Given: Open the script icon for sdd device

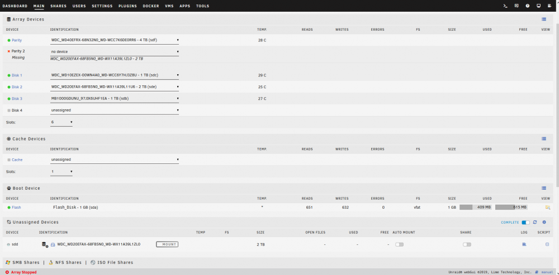Looking at the screenshot, I should (x=547, y=244).
